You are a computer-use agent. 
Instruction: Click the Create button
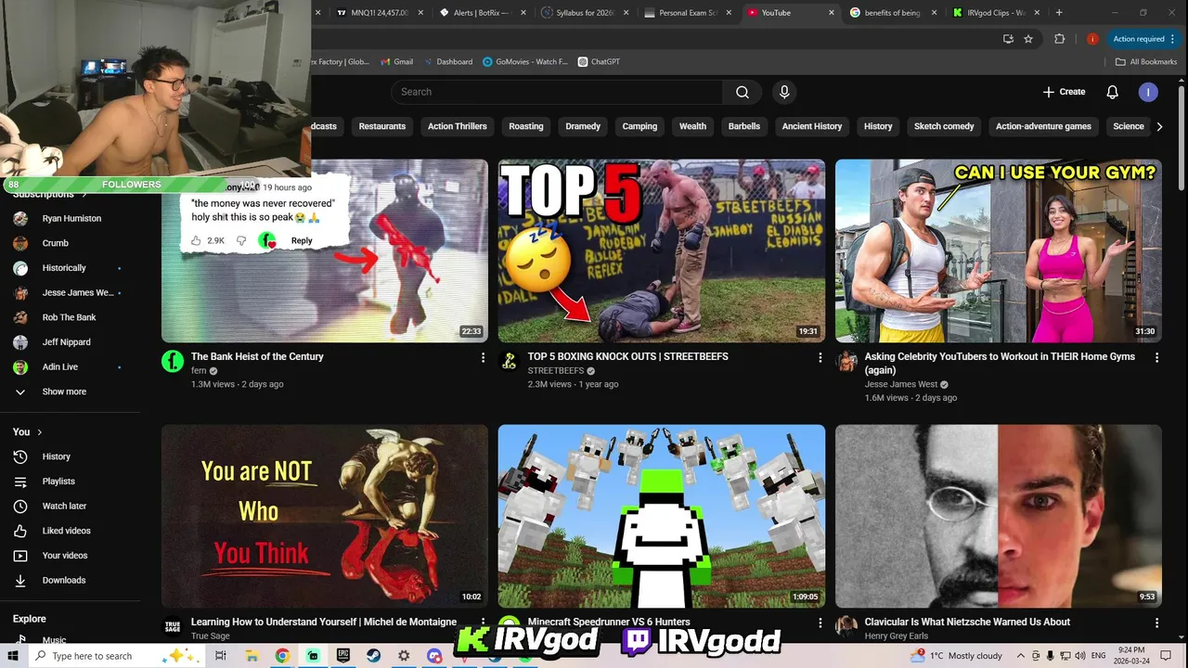pyautogui.click(x=1064, y=92)
